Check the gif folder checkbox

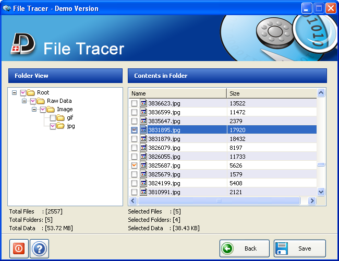tap(53, 118)
